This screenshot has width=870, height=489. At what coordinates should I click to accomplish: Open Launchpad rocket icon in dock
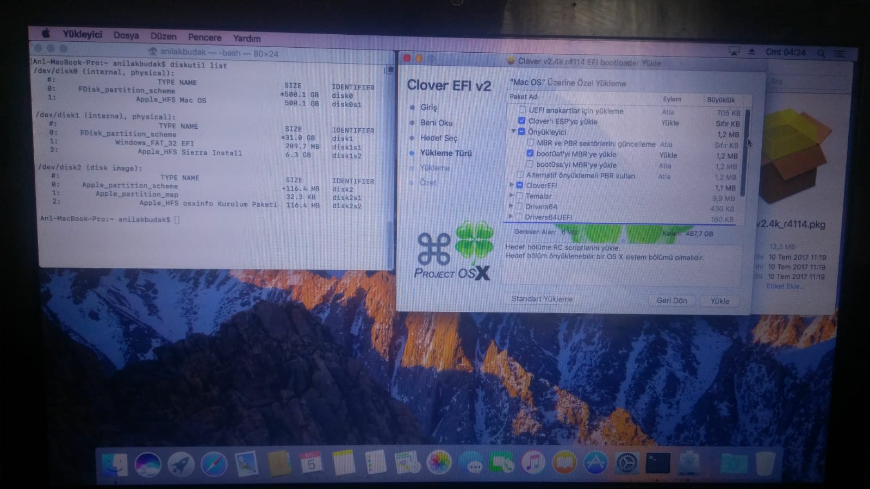click(181, 465)
